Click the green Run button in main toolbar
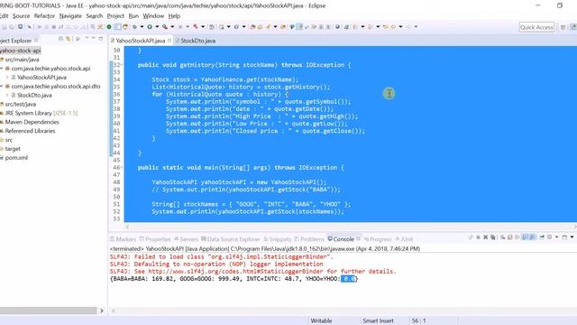The width and height of the screenshot is (577, 325). (x=150, y=26)
